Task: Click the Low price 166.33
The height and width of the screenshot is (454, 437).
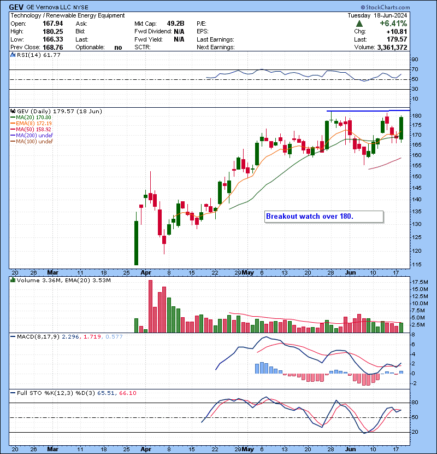Action: [x=52, y=39]
